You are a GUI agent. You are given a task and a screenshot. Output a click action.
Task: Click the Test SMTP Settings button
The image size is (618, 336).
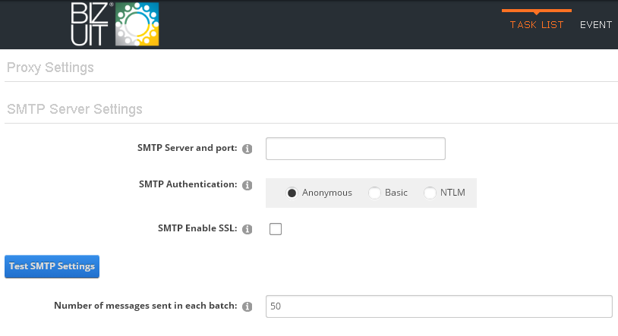(52, 267)
